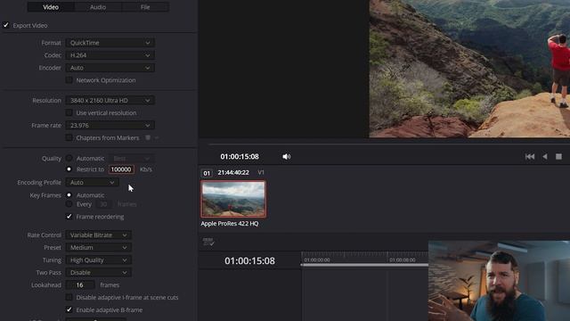Open the Encoding Profile dropdown
570x321 pixels.
(x=92, y=182)
